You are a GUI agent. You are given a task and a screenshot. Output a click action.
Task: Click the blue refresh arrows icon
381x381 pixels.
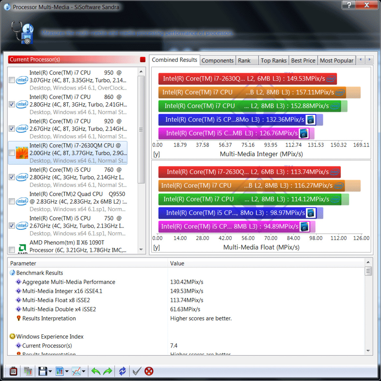122,371
